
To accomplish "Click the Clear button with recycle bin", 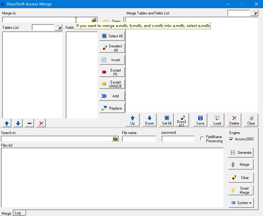I will coord(251,120).
